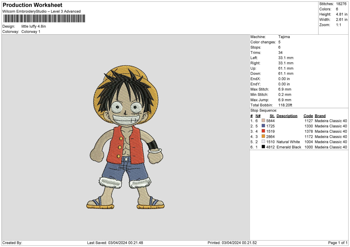
Task: Click the Up value 61.1 mm
Action: [x=286, y=68]
